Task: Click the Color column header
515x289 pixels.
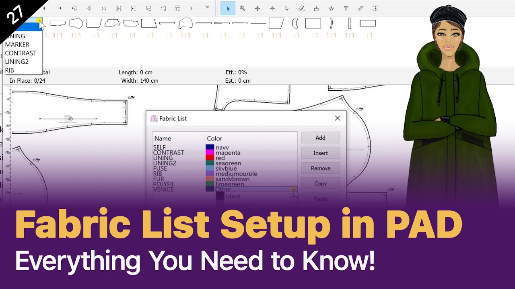Action: [214, 138]
